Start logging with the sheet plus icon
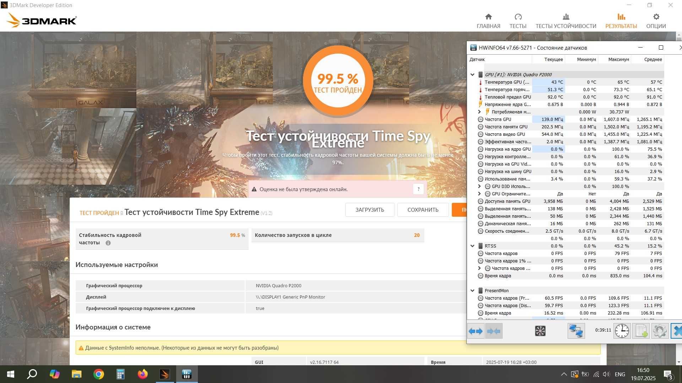This screenshot has width=682, height=383. click(641, 331)
